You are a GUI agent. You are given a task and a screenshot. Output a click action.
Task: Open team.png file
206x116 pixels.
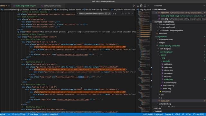coord(167,89)
